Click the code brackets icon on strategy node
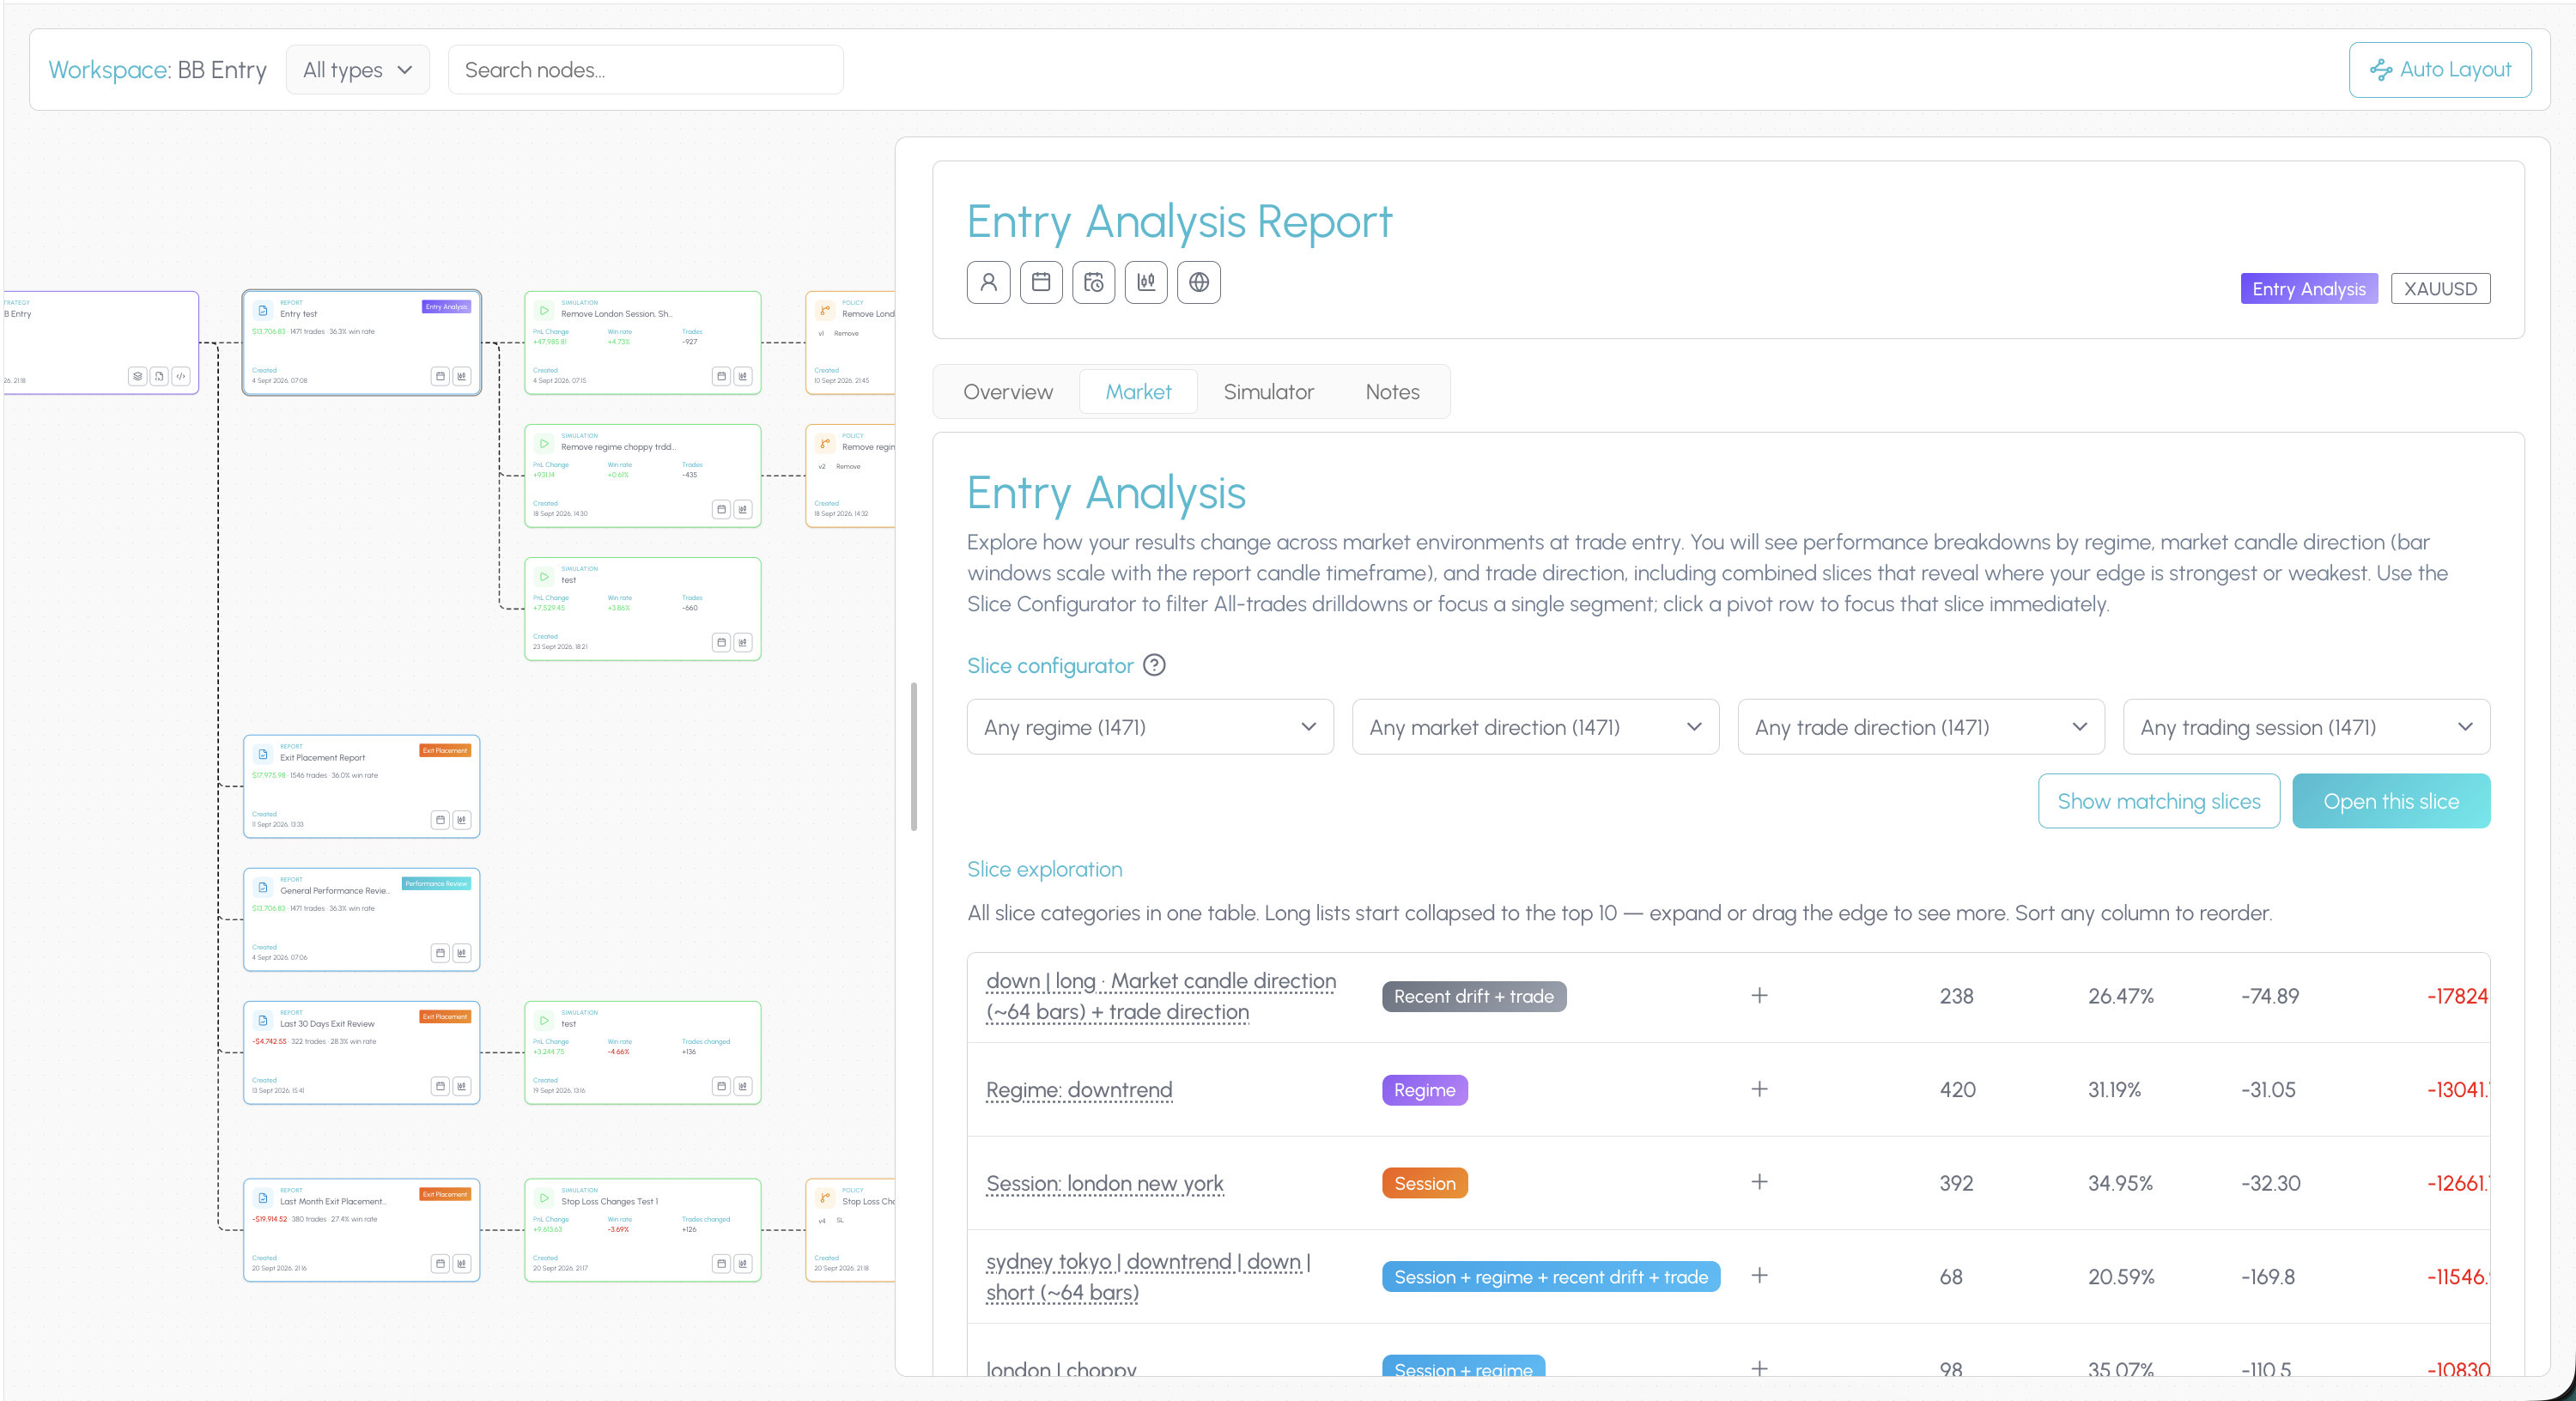This screenshot has height=1401, width=2576. (x=181, y=376)
